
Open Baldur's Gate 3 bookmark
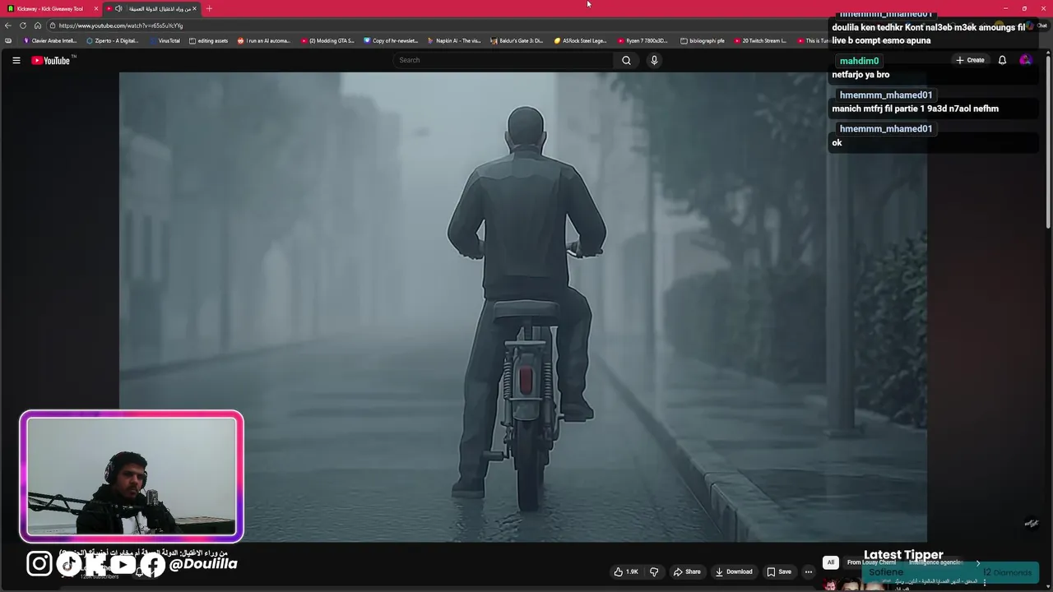[x=517, y=40]
